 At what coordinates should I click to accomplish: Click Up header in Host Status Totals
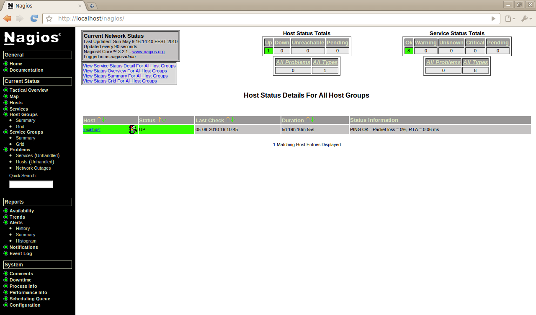(x=269, y=42)
